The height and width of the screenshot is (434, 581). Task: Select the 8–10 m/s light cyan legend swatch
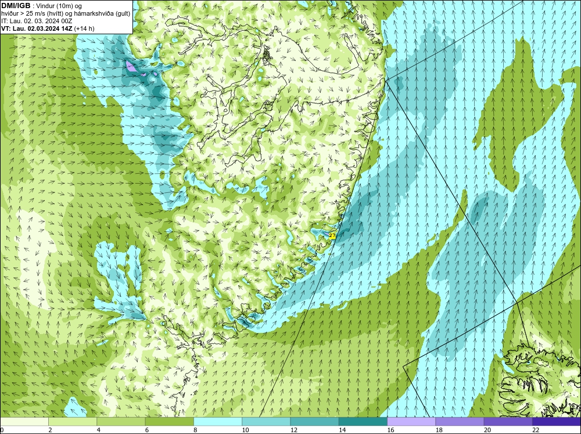coord(218,422)
